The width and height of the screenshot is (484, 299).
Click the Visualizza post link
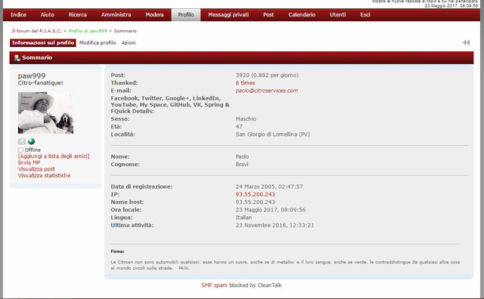point(36,169)
